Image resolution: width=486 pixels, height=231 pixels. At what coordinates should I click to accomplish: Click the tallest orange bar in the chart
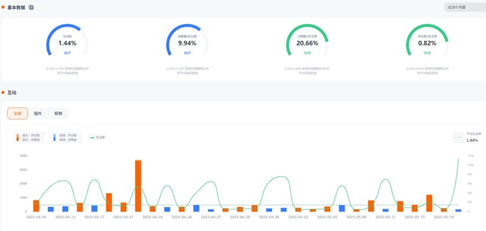pyautogui.click(x=139, y=186)
